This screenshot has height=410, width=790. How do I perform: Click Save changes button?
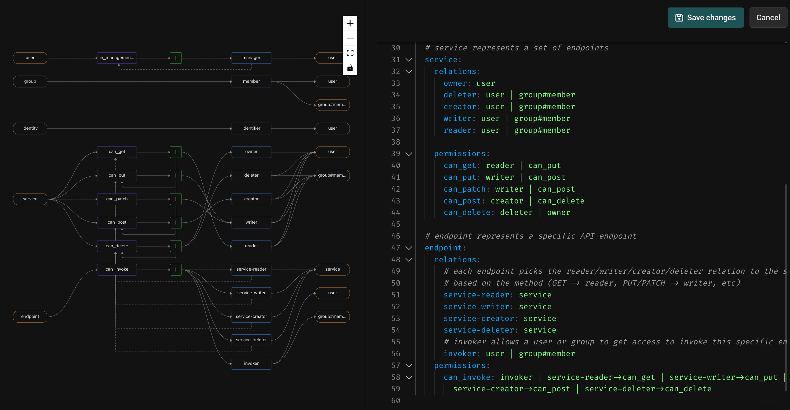(x=705, y=17)
